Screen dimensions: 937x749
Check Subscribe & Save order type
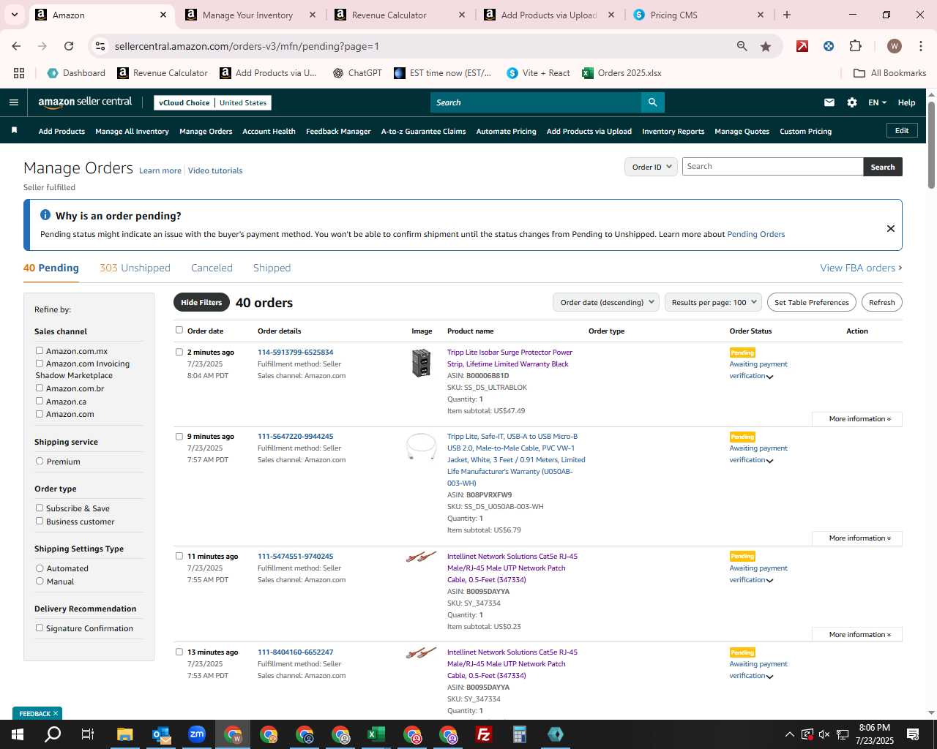coord(40,508)
